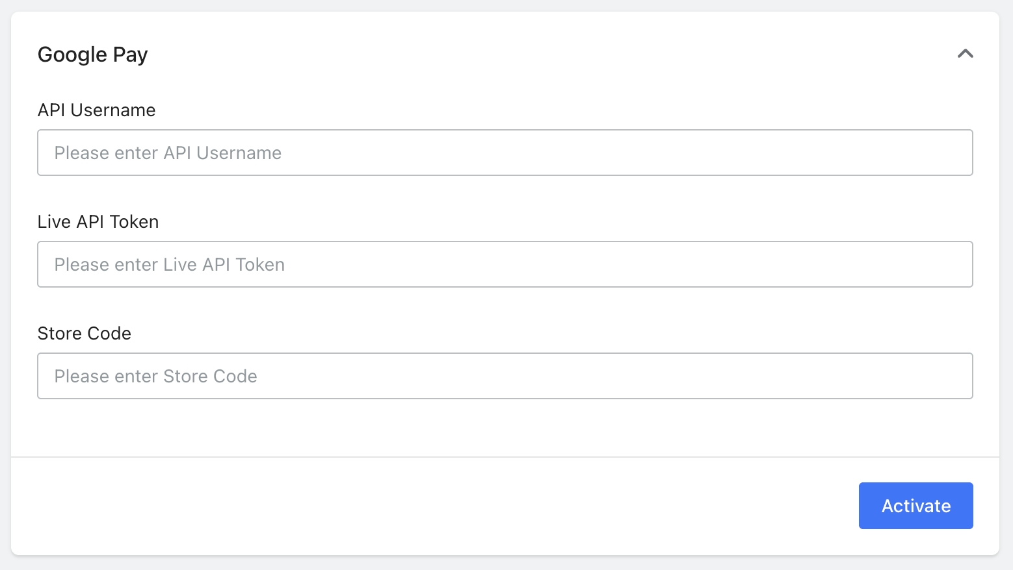The image size is (1013, 570).
Task: Select the 'Please enter Live API Token' placeholder box
Action: 505,264
